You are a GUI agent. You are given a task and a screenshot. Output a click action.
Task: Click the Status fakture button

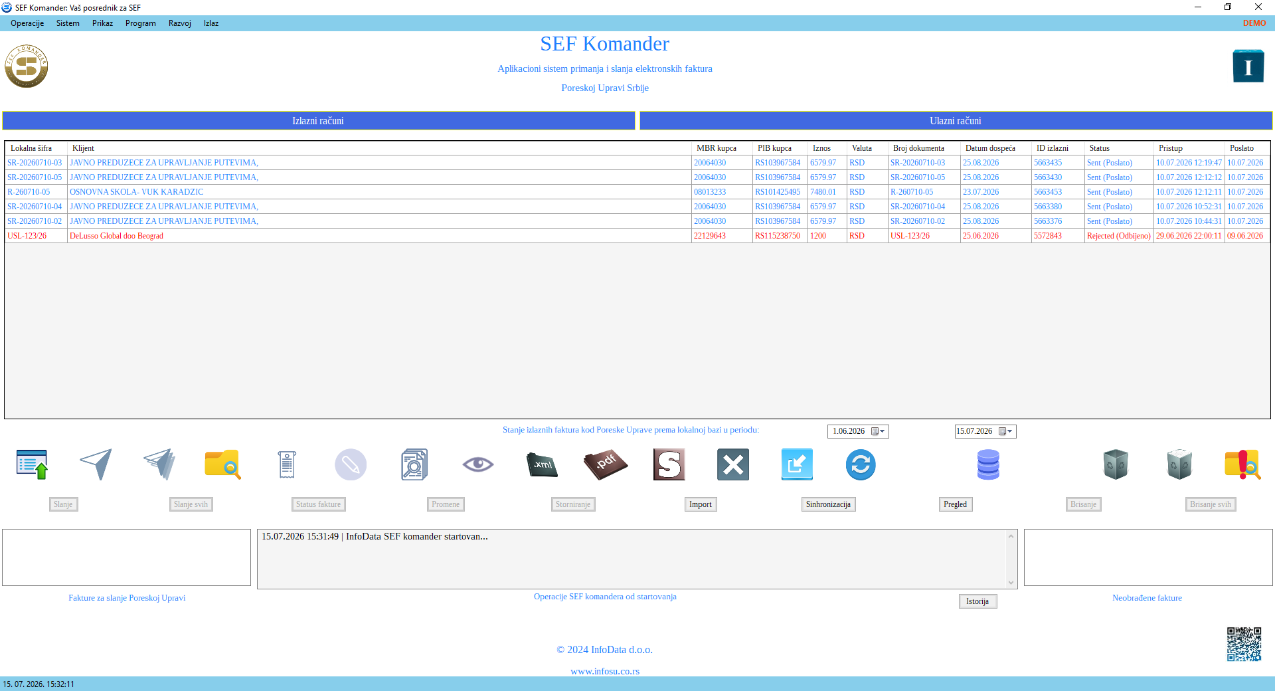318,504
